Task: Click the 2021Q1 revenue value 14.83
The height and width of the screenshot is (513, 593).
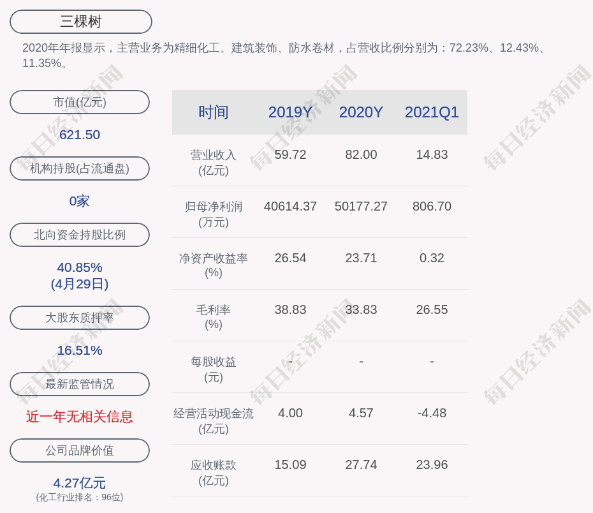Action: tap(432, 155)
